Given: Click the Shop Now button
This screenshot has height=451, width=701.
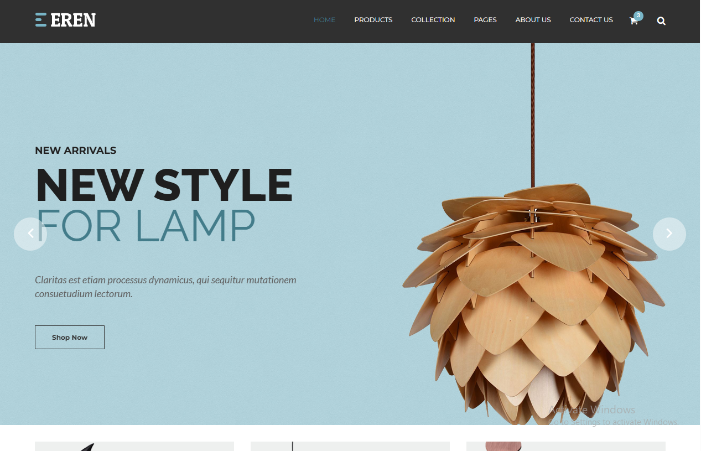Looking at the screenshot, I should (70, 337).
